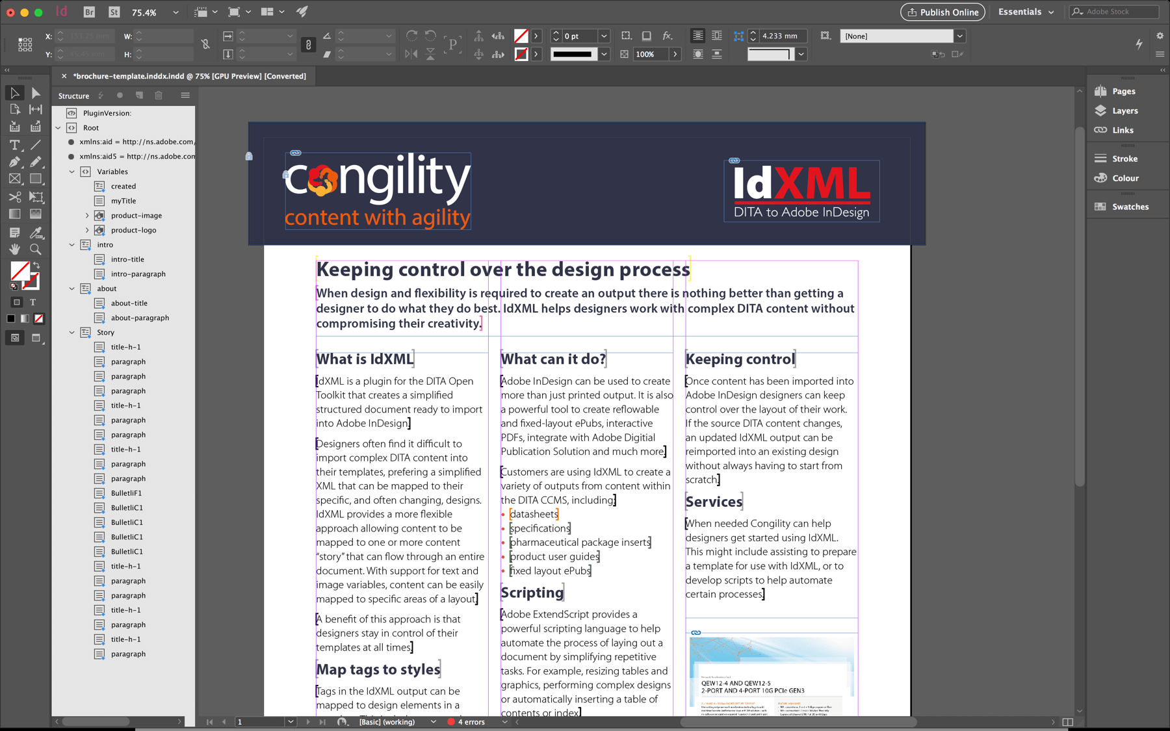This screenshot has width=1170, height=731.
Task: Select the Selection tool arrow
Action: [15, 93]
